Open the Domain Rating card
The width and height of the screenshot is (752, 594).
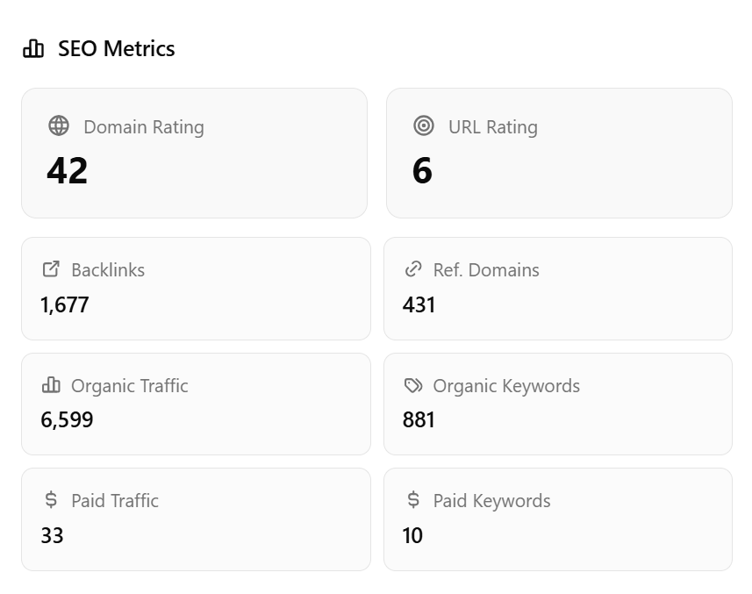[195, 153]
